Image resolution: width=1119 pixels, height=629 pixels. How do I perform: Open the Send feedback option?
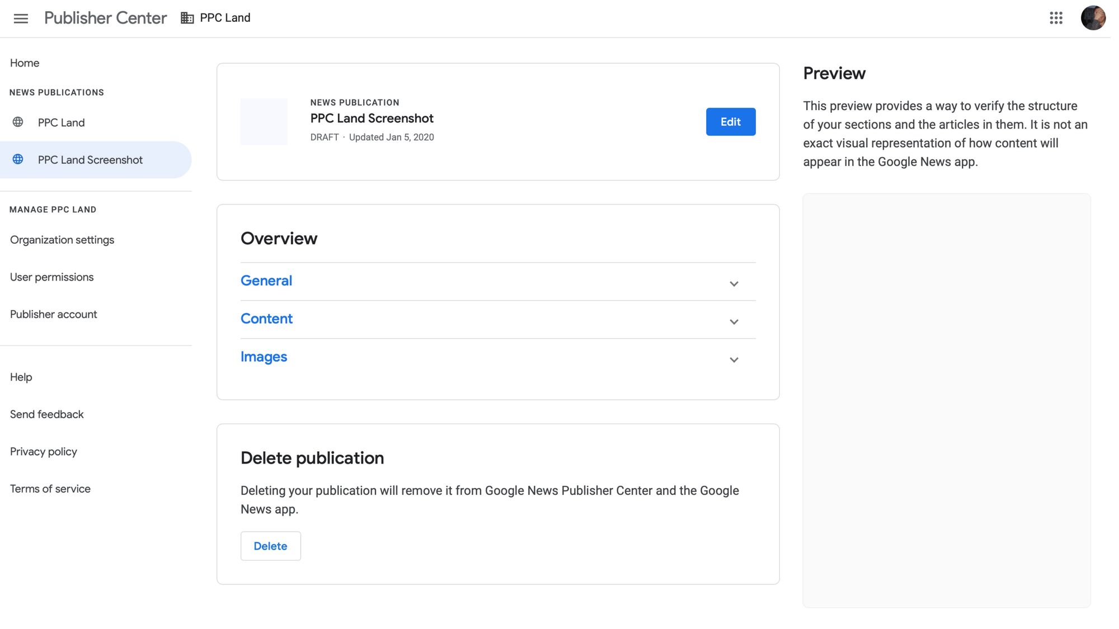(46, 414)
